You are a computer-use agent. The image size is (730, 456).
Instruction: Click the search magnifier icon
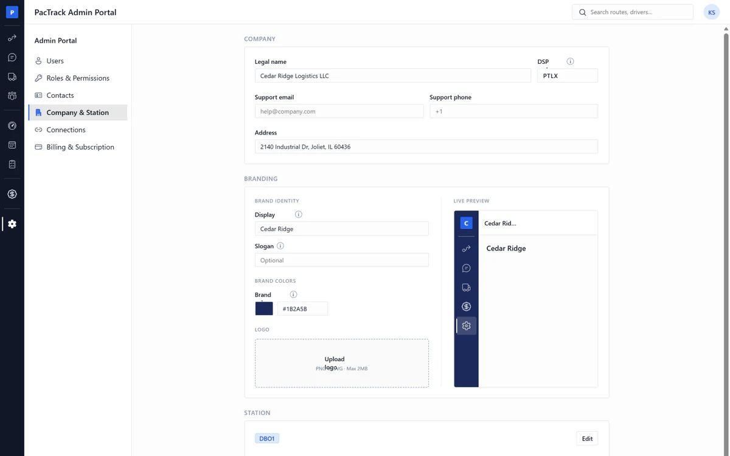583,12
